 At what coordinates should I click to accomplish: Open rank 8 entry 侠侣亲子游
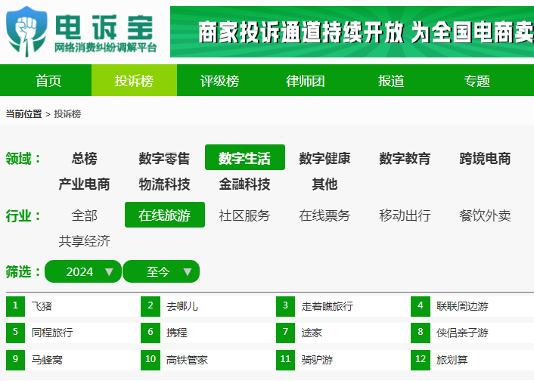(462, 333)
